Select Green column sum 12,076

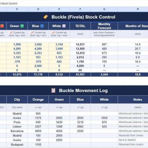(17, 74)
